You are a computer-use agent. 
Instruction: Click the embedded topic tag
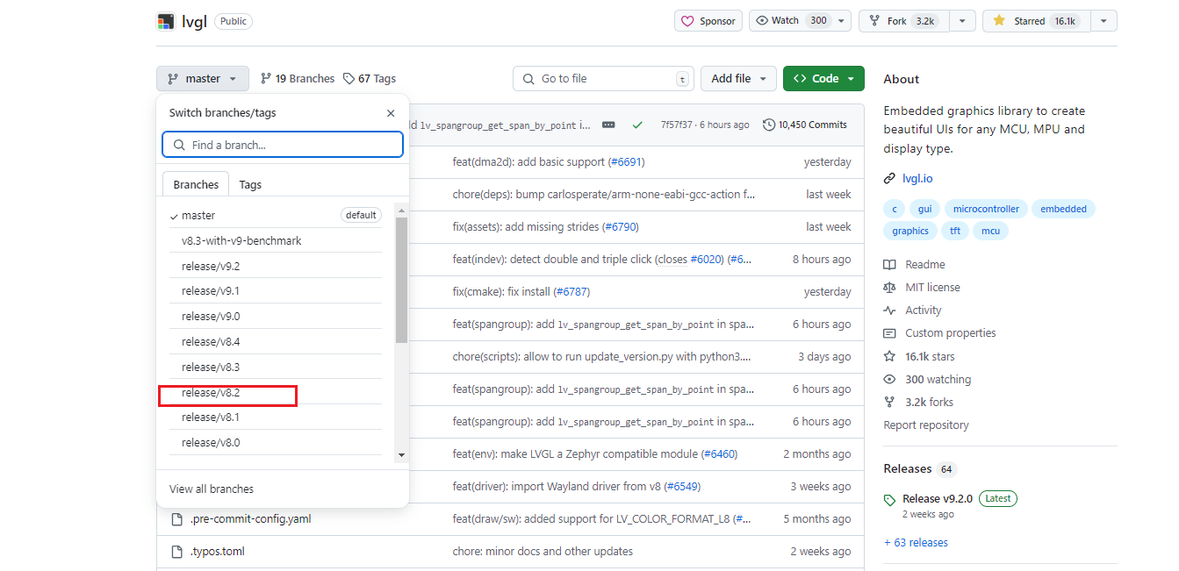point(1064,209)
